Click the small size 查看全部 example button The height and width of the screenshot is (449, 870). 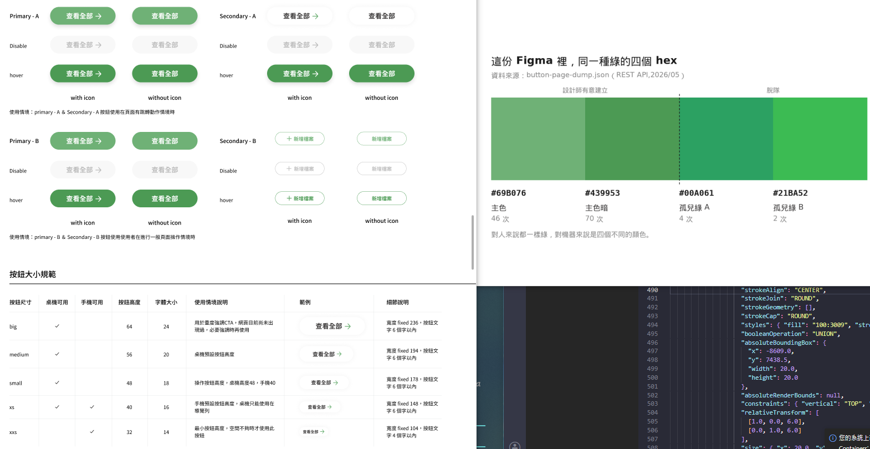coord(324,382)
